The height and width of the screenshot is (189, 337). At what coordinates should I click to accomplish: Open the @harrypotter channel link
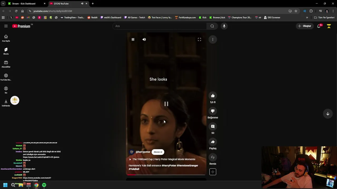[143, 152]
